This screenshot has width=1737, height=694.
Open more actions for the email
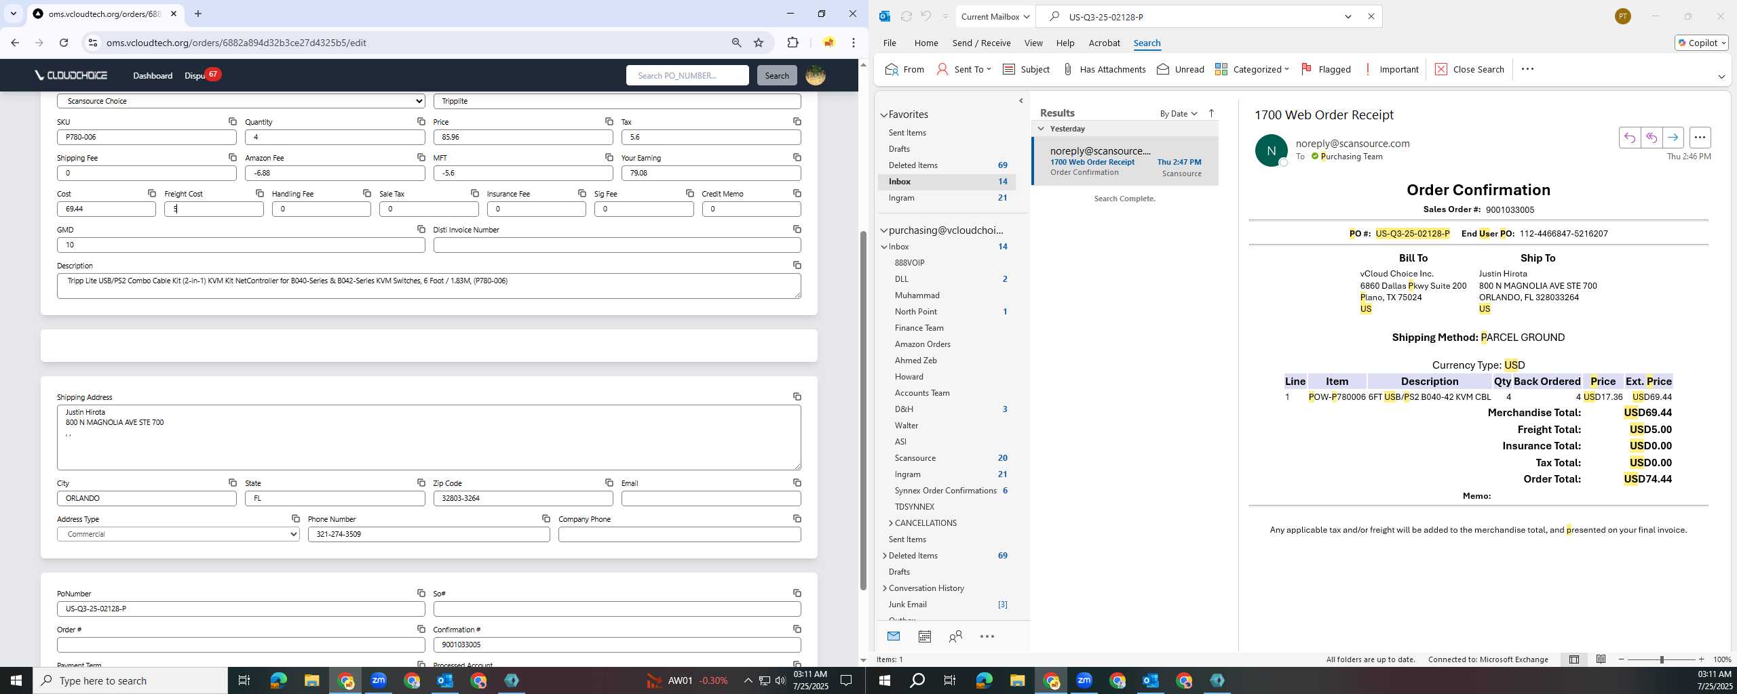(1700, 138)
